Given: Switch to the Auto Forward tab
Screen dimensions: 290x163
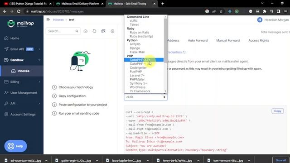Looking at the screenshot, I should coord(198,40).
